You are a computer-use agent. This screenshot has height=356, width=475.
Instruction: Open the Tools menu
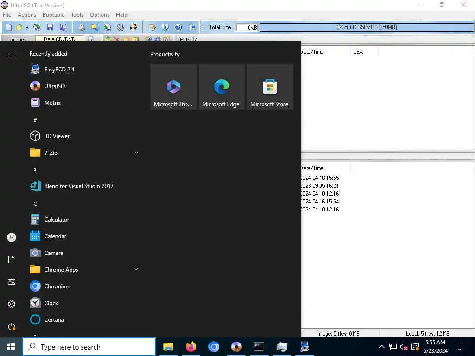point(77,15)
